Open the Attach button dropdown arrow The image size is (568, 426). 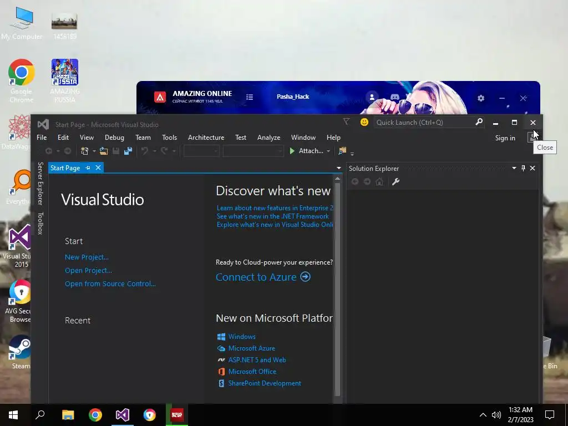[328, 151]
